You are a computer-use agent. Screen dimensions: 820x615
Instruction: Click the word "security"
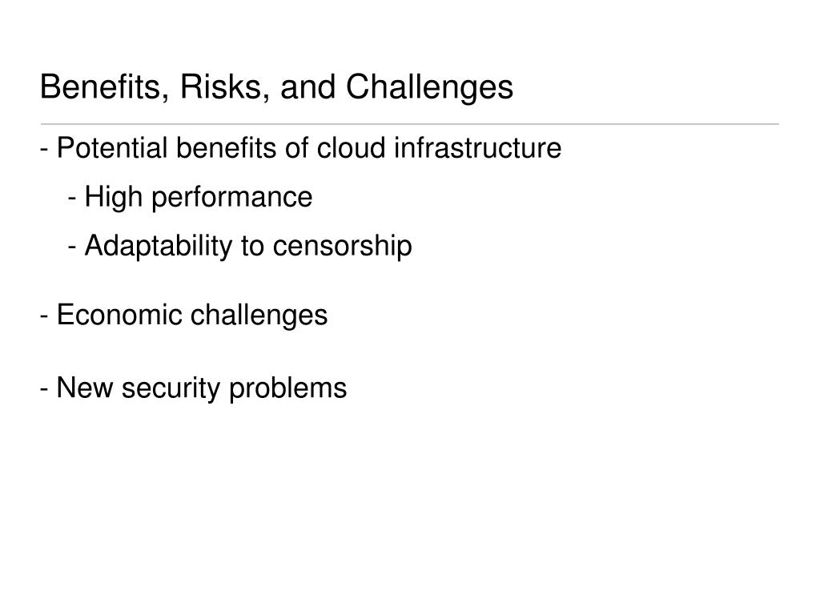click(x=171, y=390)
